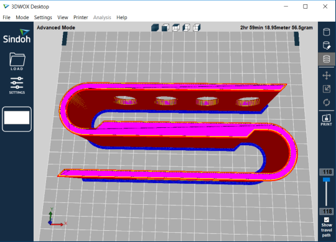Open the SETTINGS sliders icon

(x=17, y=86)
